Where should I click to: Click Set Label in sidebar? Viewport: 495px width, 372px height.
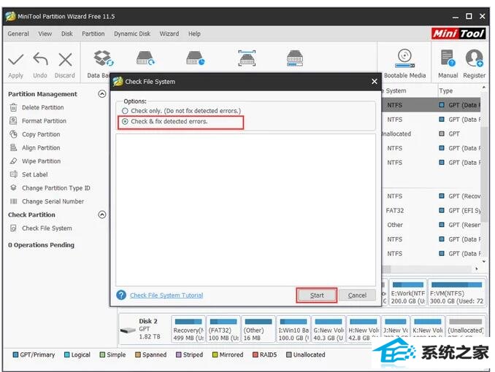(x=35, y=174)
